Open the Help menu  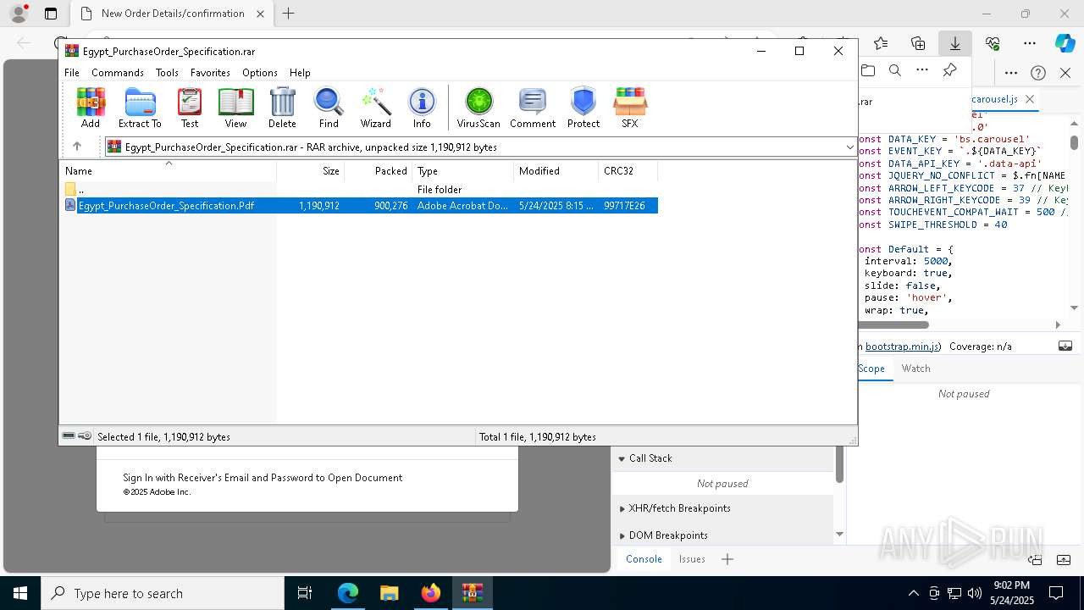pyautogui.click(x=300, y=73)
